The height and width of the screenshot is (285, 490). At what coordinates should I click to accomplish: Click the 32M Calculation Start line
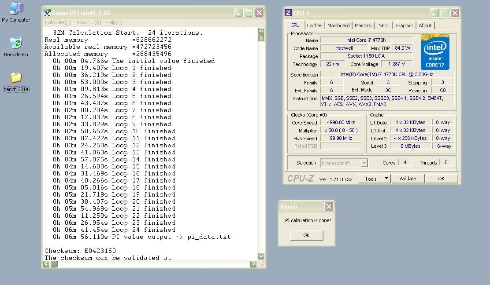point(128,33)
